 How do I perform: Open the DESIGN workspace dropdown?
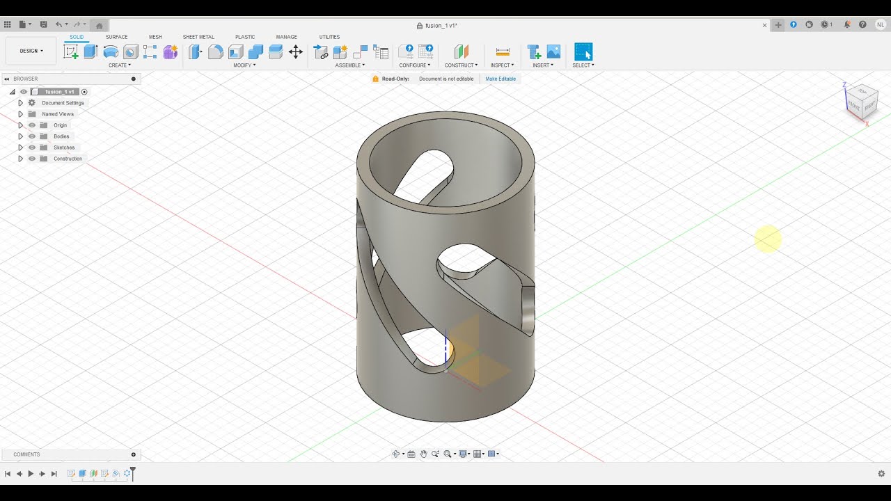[31, 51]
